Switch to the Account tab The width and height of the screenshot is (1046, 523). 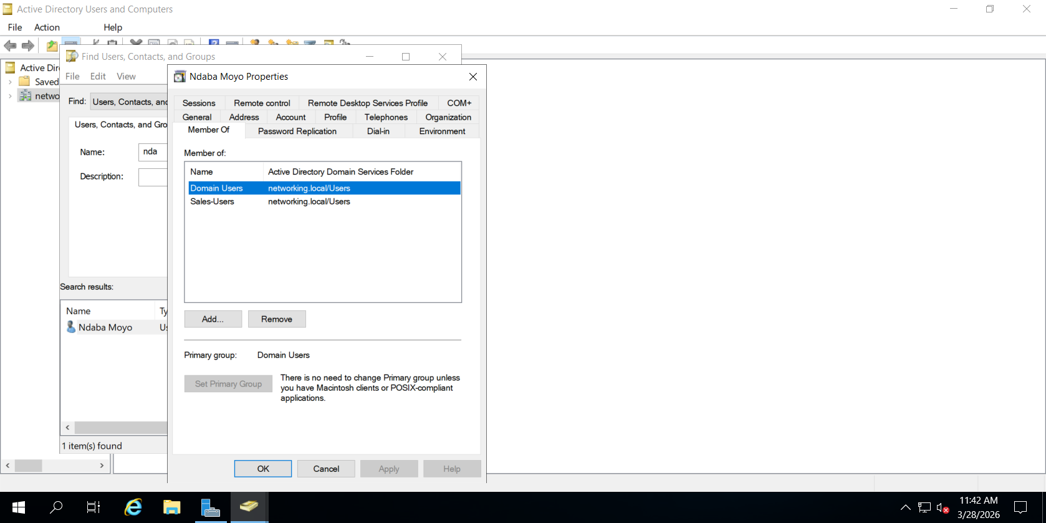[290, 117]
